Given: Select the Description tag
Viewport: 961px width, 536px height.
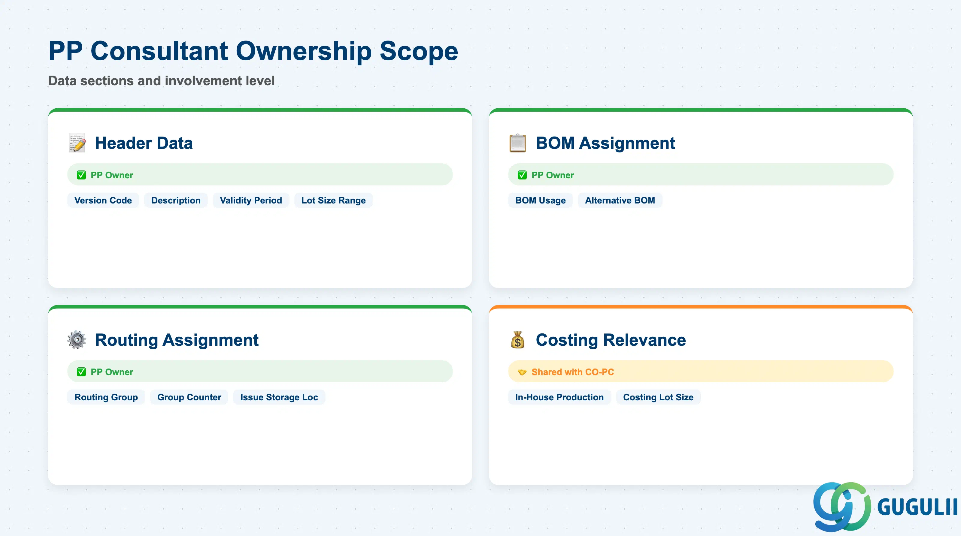Looking at the screenshot, I should 176,200.
